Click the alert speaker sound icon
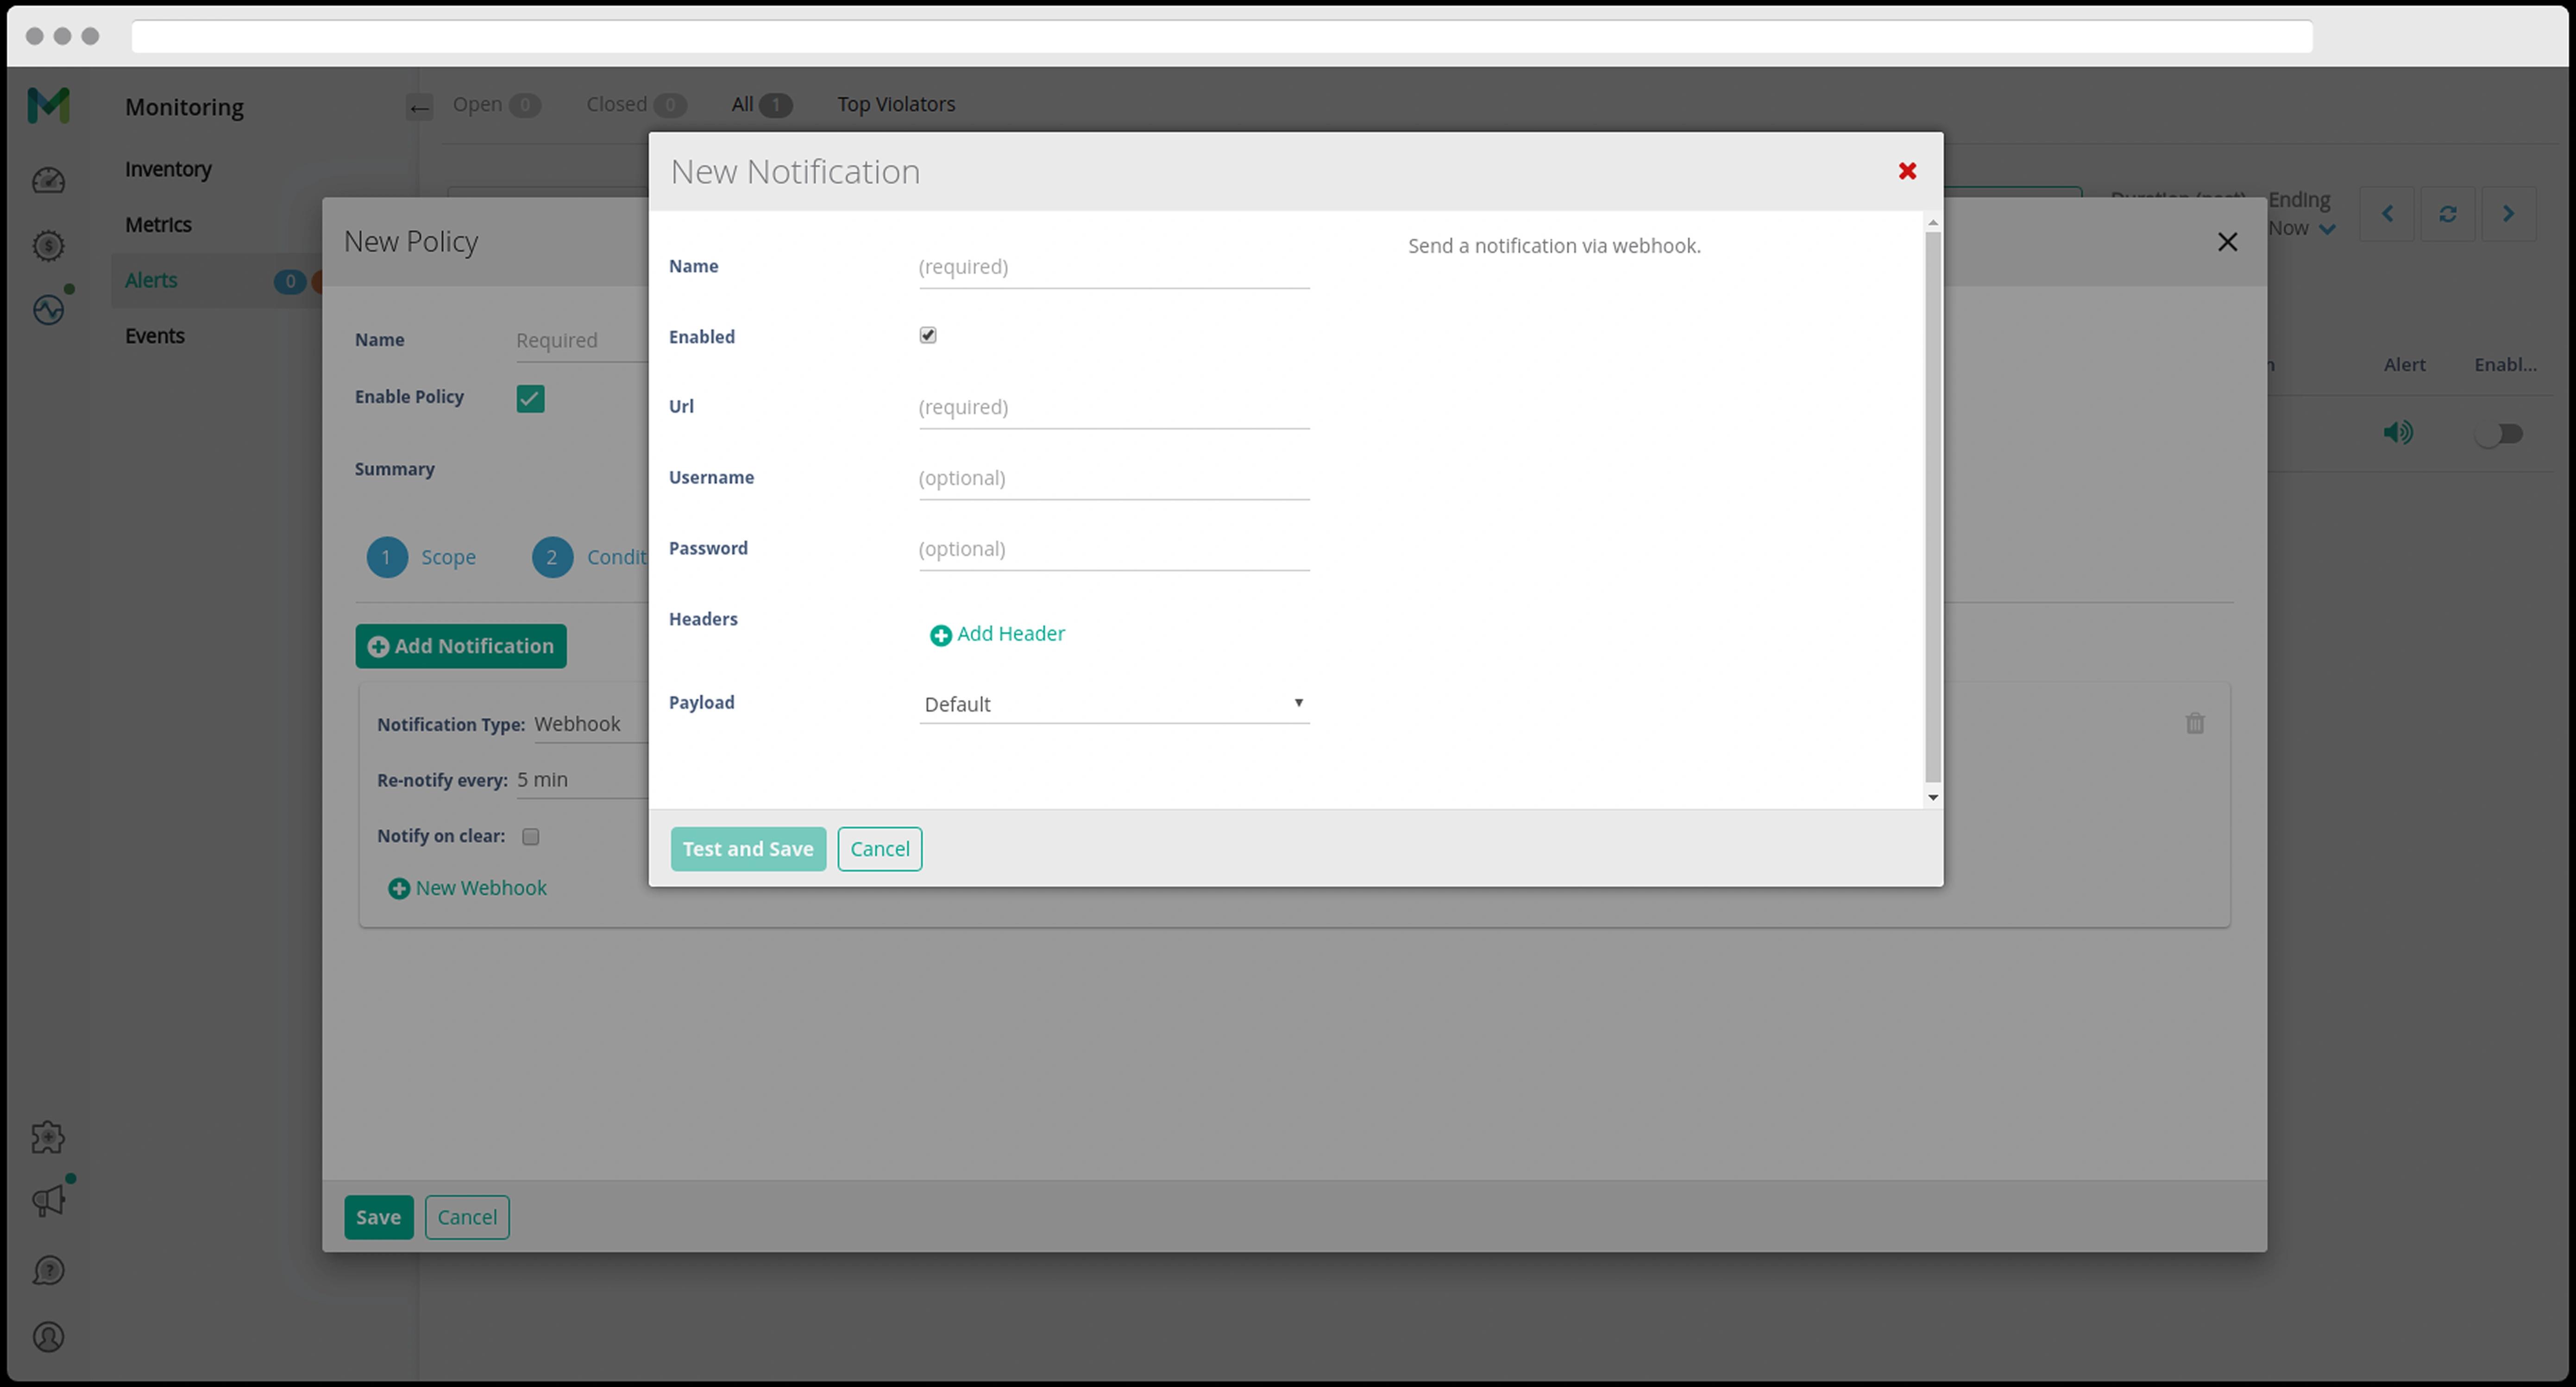The image size is (2576, 1387). click(x=2397, y=432)
